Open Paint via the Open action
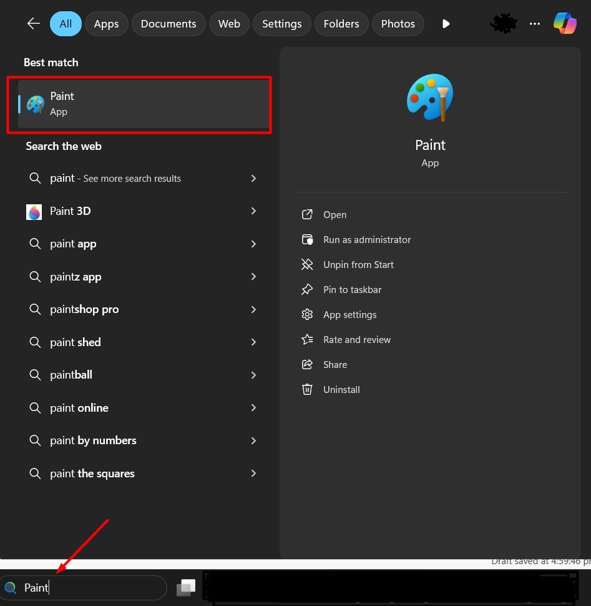591x606 pixels. [x=335, y=214]
